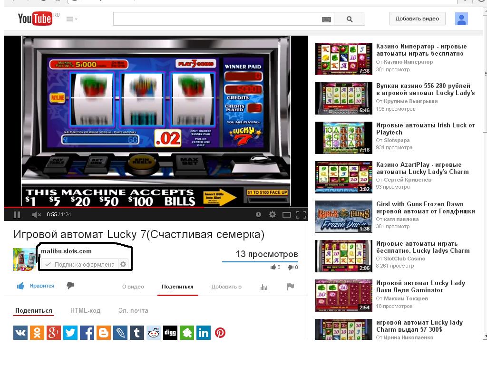
Task: Toggle theater mode in the player
Action: coord(287,214)
